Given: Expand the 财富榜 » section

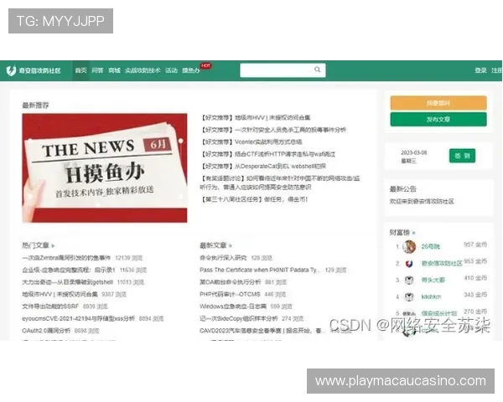Looking at the screenshot, I should (x=402, y=233).
